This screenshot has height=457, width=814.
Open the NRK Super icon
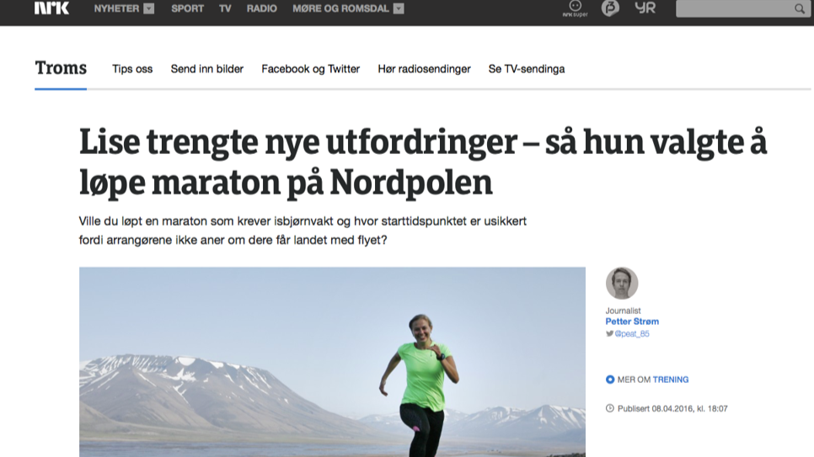pyautogui.click(x=575, y=8)
